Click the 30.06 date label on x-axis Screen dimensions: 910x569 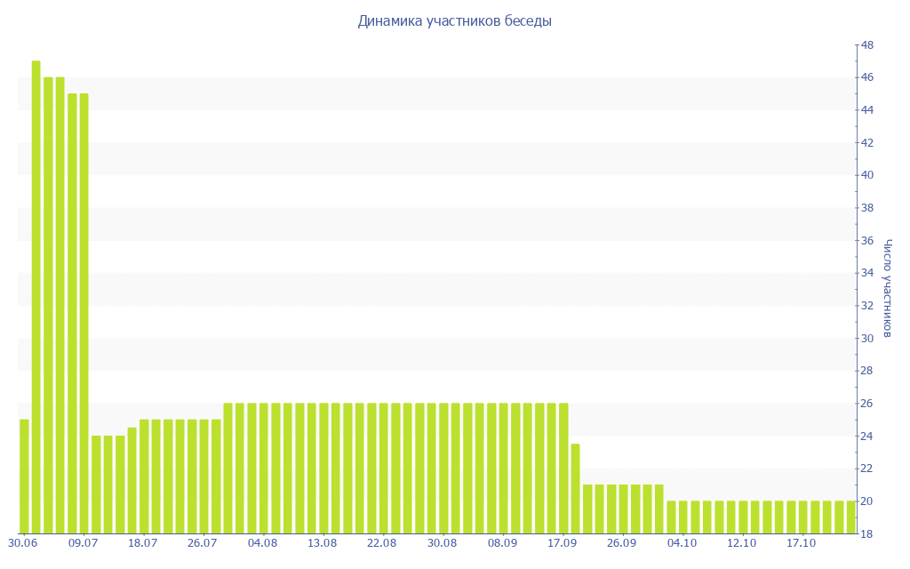[22, 543]
